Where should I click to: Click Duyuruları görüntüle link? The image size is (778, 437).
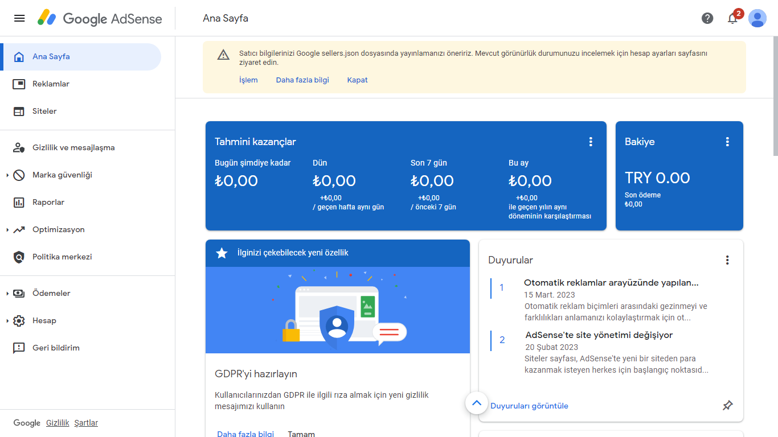[x=529, y=406]
